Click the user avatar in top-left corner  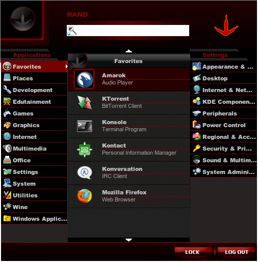coord(23,19)
